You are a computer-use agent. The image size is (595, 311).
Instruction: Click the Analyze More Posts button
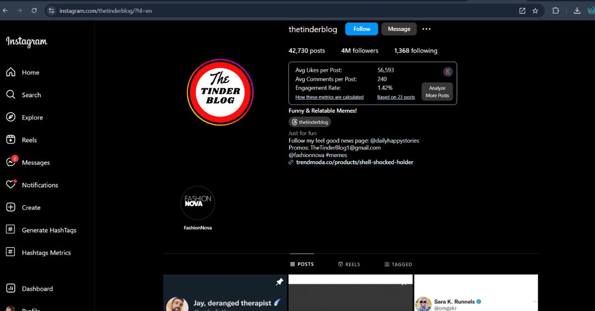437,92
